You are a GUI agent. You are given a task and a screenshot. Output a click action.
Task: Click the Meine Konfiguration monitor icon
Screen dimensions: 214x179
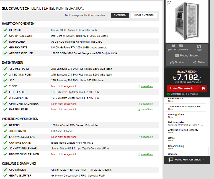[171, 160]
